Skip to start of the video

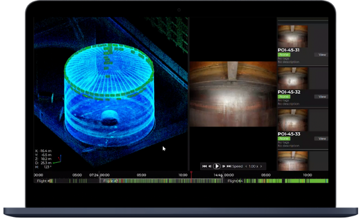point(204,166)
